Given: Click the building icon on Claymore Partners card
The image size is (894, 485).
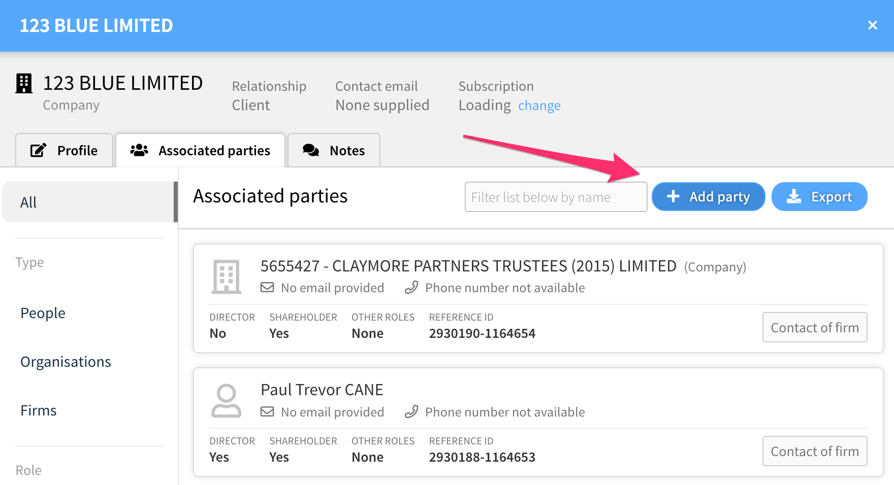Looking at the screenshot, I should click(227, 277).
